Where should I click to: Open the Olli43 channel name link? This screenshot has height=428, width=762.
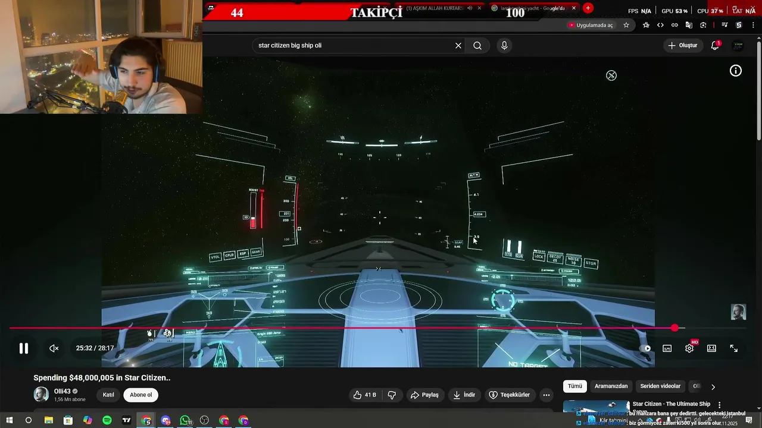[63, 391]
